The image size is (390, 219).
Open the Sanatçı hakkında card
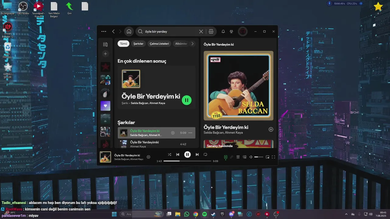coord(239,144)
